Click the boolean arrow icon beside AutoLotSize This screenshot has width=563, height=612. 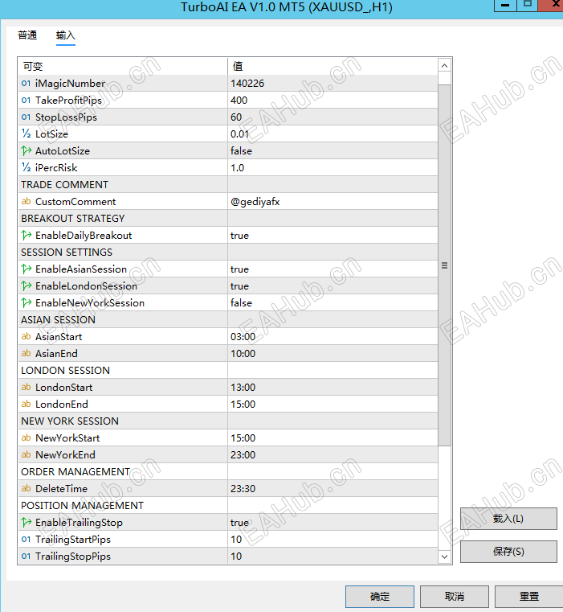click(27, 150)
